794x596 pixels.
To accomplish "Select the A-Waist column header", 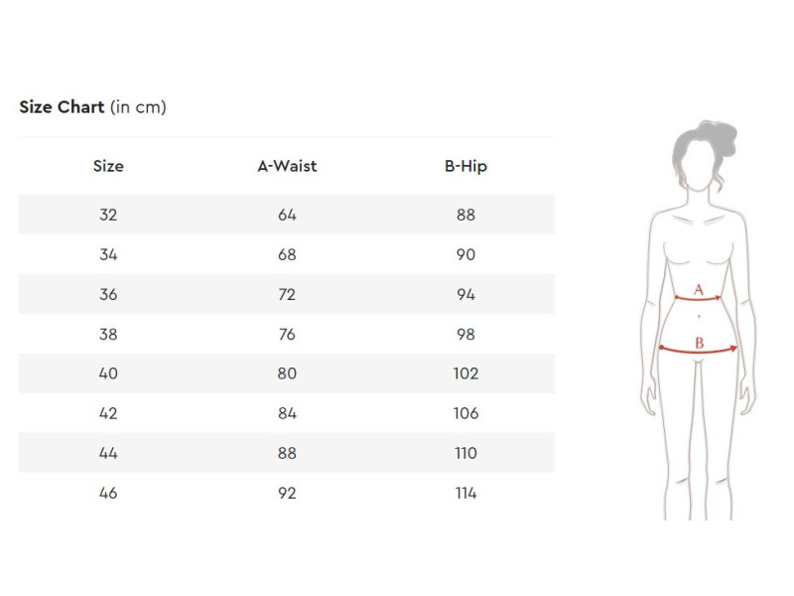I will [x=287, y=166].
